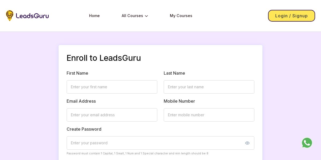Click the First Name label

(77, 73)
